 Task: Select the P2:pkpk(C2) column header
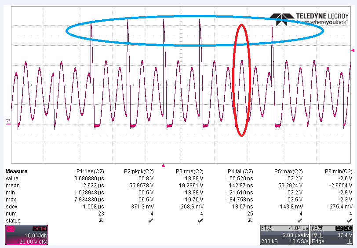click(x=139, y=171)
